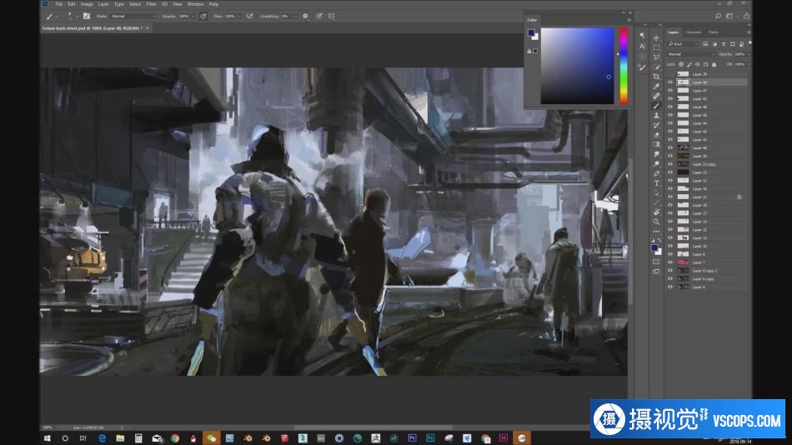Open the Edit Toolbar three-dots button
Image resolution: width=792 pixels, height=445 pixels.
656,232
